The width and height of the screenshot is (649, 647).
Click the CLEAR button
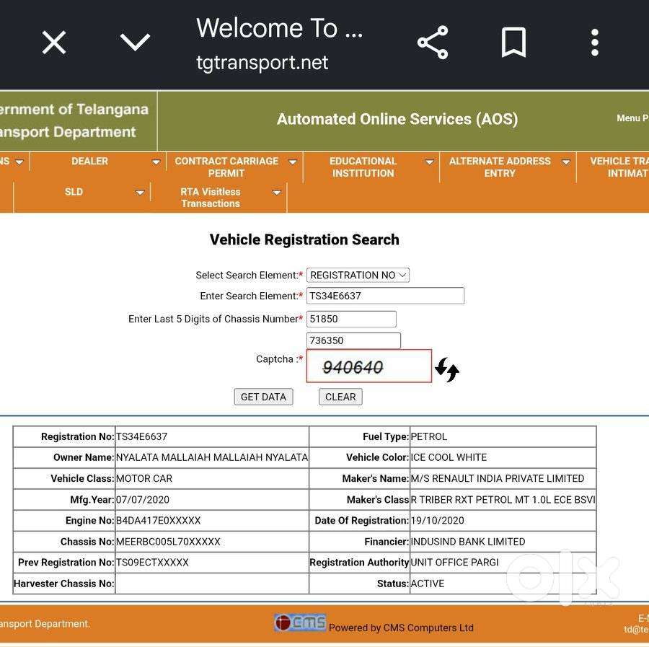[x=340, y=397]
